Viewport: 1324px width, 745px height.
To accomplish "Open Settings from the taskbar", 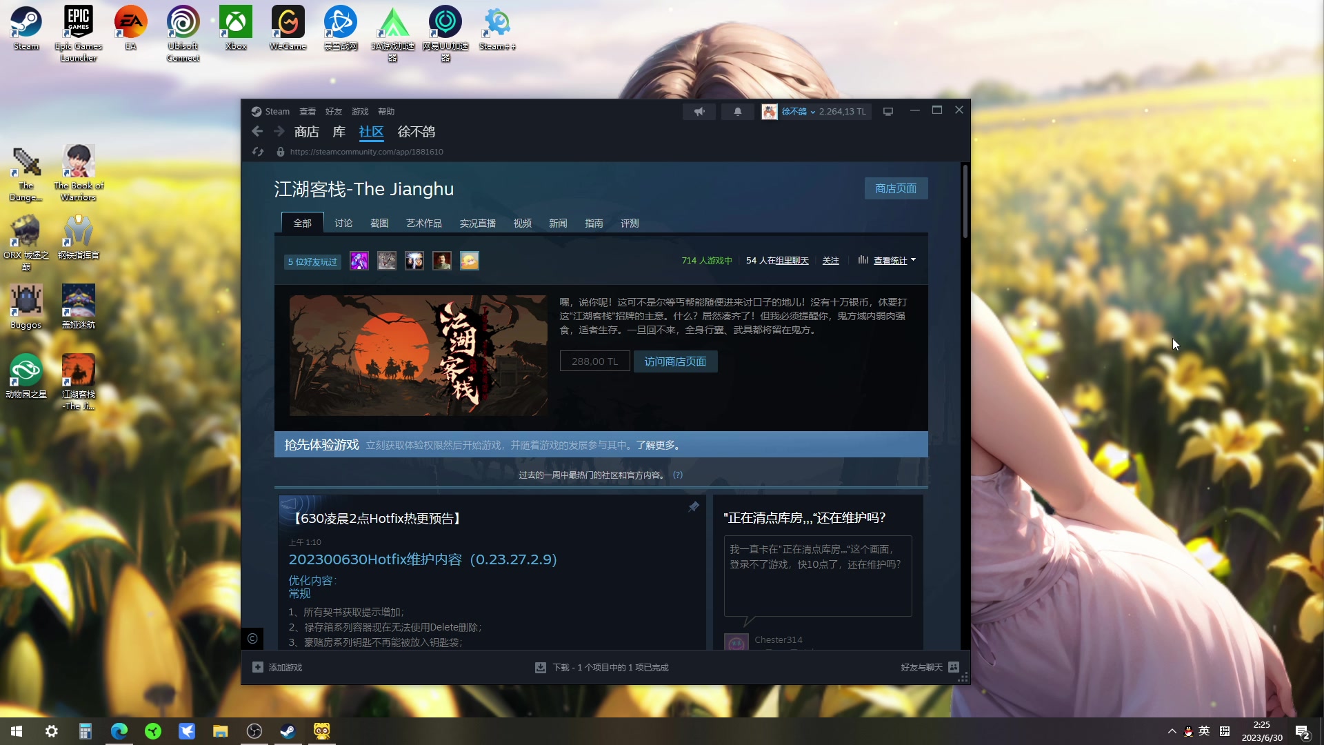I will coord(52,731).
